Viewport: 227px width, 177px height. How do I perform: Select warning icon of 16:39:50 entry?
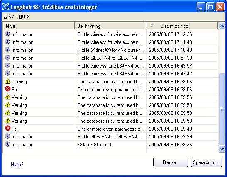tap(7, 121)
